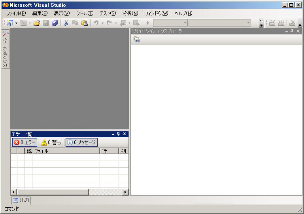Click the Properties icon in Solution Explorer
Viewport: 304px width, 214px height.
click(x=137, y=39)
